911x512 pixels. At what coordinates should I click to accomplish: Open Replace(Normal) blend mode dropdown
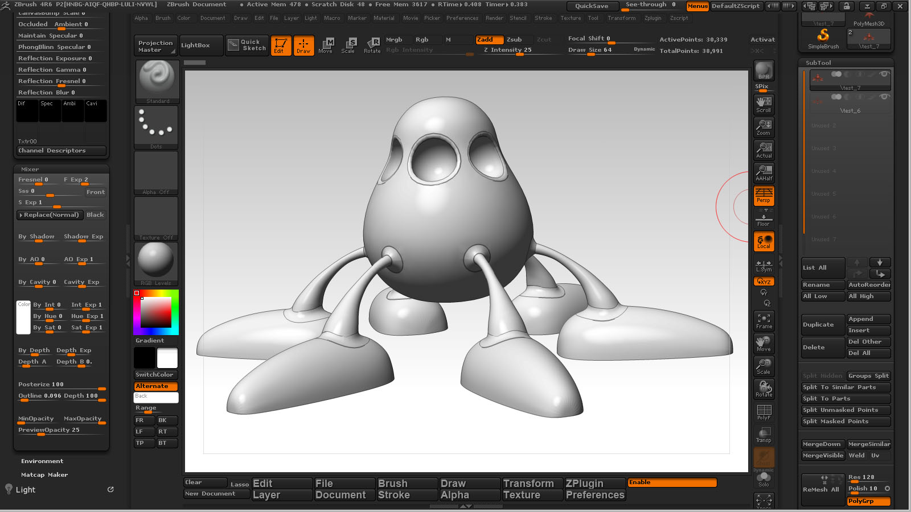(x=51, y=215)
